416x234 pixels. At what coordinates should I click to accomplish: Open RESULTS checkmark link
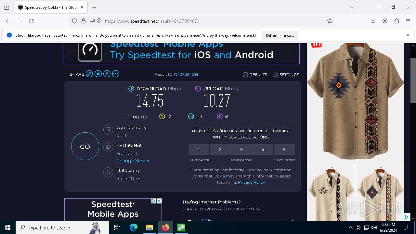click(x=255, y=75)
